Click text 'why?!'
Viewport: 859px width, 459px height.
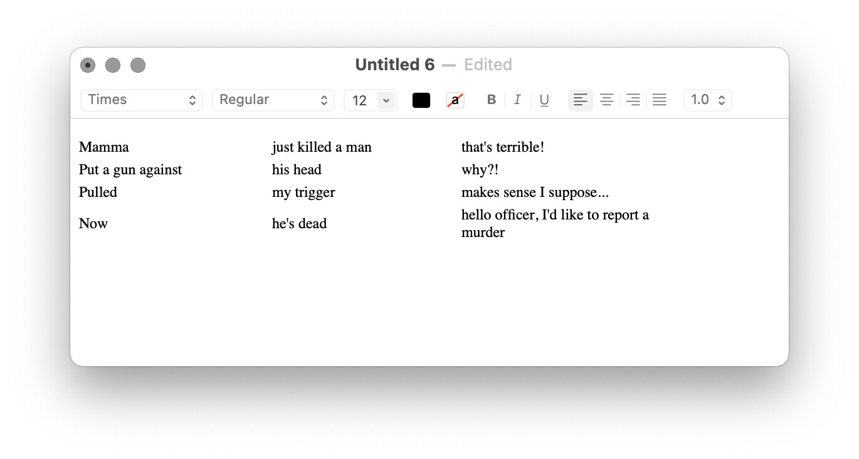click(x=480, y=170)
